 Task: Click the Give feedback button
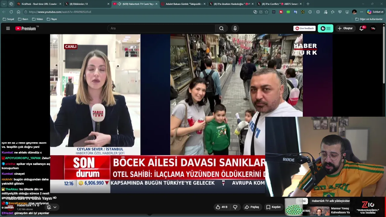point(305,28)
